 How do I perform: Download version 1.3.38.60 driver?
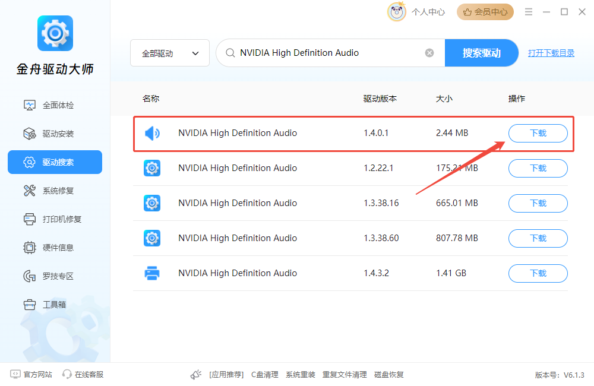(x=538, y=238)
